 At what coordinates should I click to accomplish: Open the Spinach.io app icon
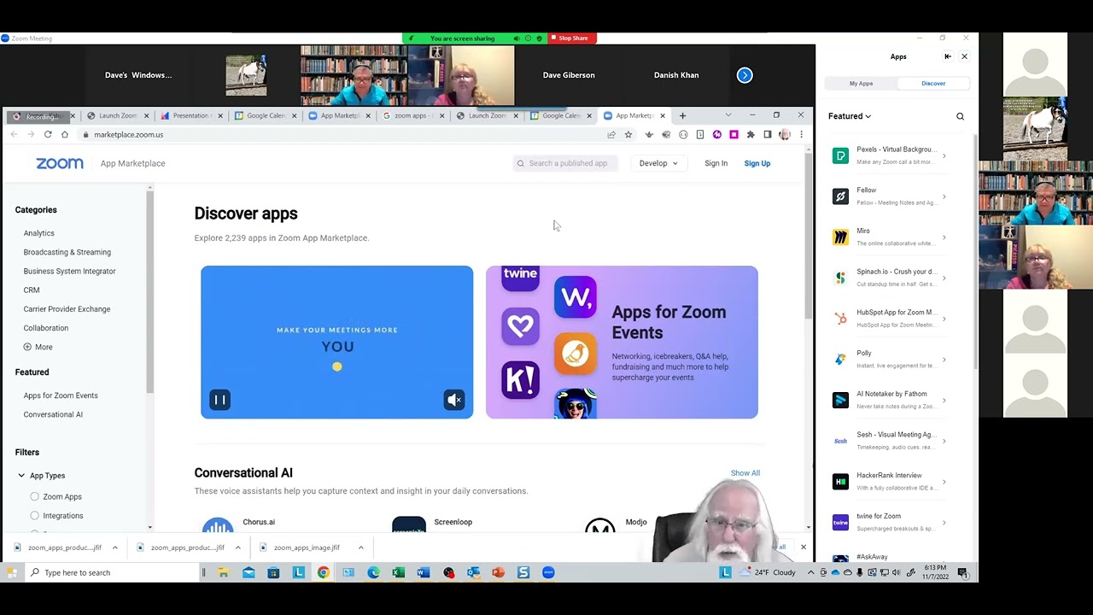click(x=841, y=278)
